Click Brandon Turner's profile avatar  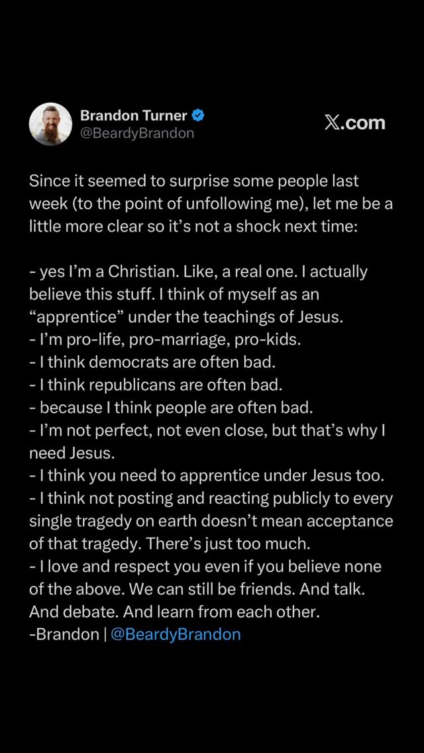pos(50,124)
